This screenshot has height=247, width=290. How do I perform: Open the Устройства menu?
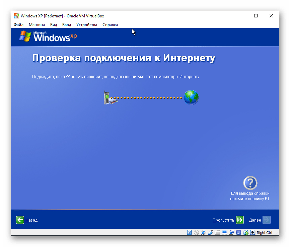pyautogui.click(x=86, y=25)
